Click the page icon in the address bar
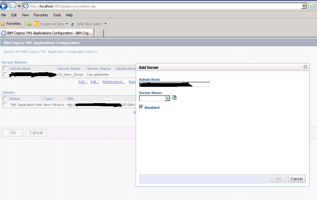 tap(26, 6)
